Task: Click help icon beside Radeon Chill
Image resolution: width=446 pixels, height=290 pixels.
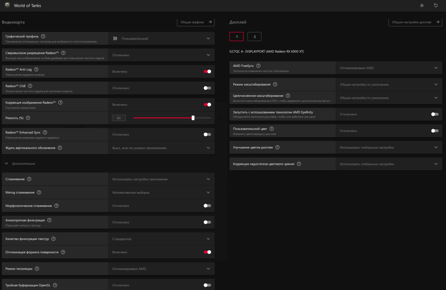Action: point(30,86)
